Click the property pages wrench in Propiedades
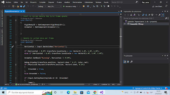The height and width of the screenshot is (95, 170). click(x=131, y=62)
